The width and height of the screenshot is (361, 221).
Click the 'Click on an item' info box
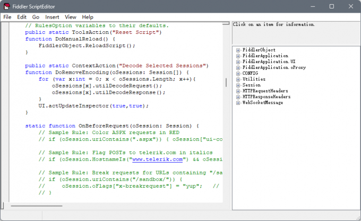click(x=295, y=33)
